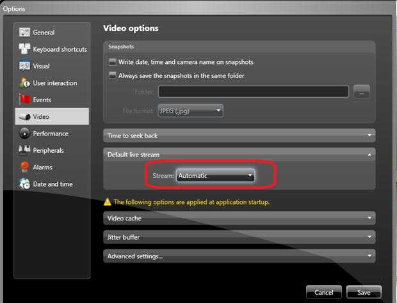Screen dimensions: 397x303
Task: Click the Video options heading
Action: (131, 28)
